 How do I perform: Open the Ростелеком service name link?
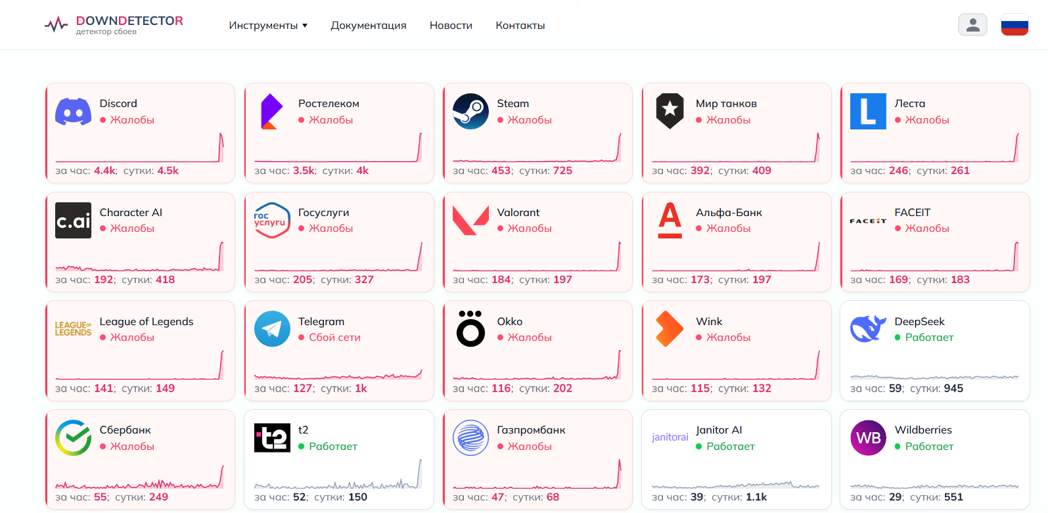click(x=329, y=104)
